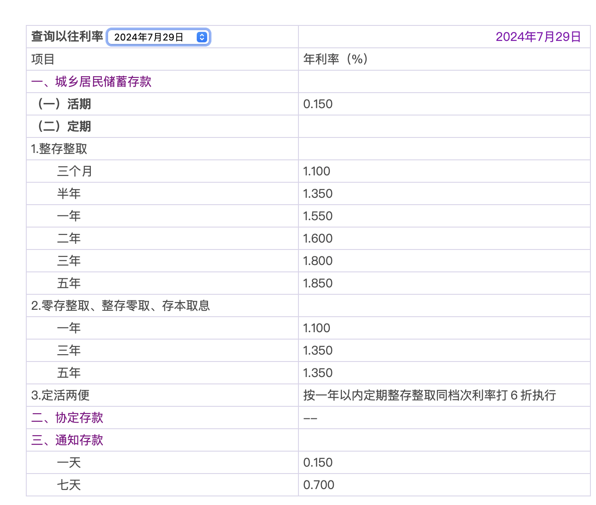Select the 三、通知存款 heading

67,440
